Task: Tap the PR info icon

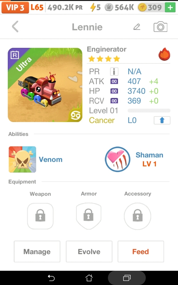Action: [x=114, y=72]
